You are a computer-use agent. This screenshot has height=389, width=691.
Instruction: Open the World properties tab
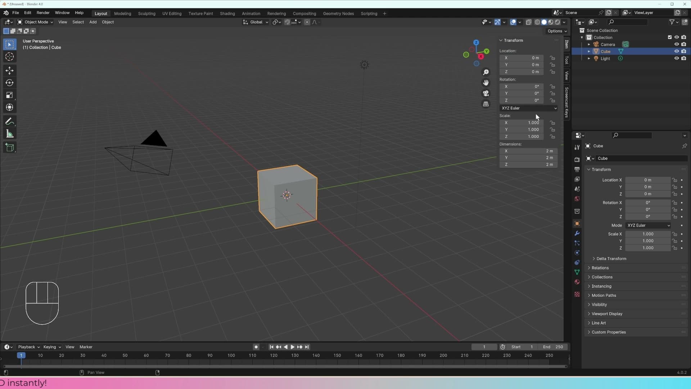[577, 199]
